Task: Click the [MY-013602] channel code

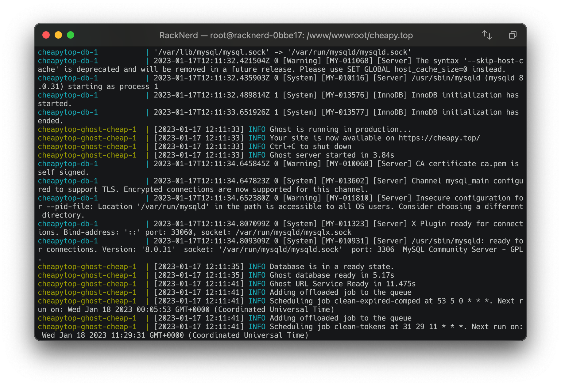Action: click(345, 181)
